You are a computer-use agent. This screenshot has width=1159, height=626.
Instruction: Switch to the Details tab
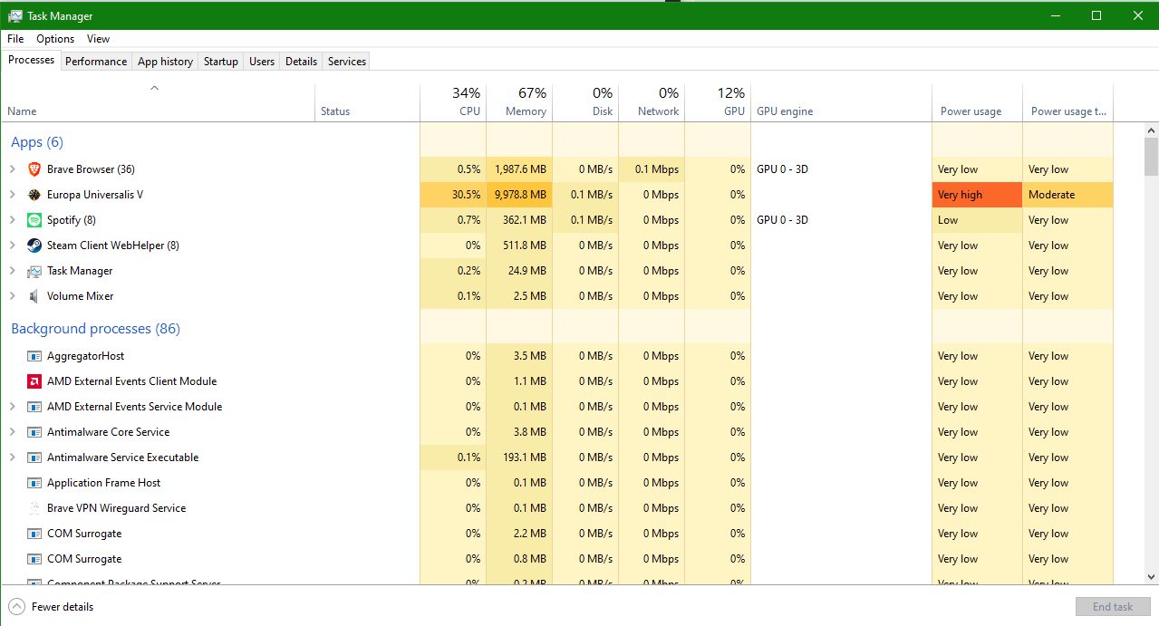click(301, 62)
